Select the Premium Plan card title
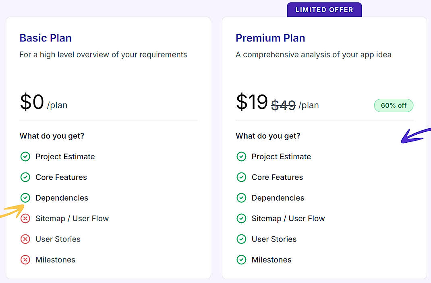The width and height of the screenshot is (431, 283). [x=270, y=38]
